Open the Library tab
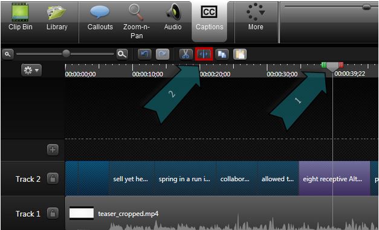The image size is (379, 230). (57, 17)
